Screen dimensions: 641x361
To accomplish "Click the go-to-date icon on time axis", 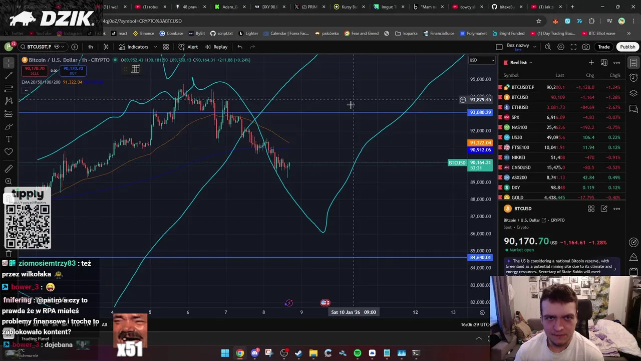I will pos(482,312).
